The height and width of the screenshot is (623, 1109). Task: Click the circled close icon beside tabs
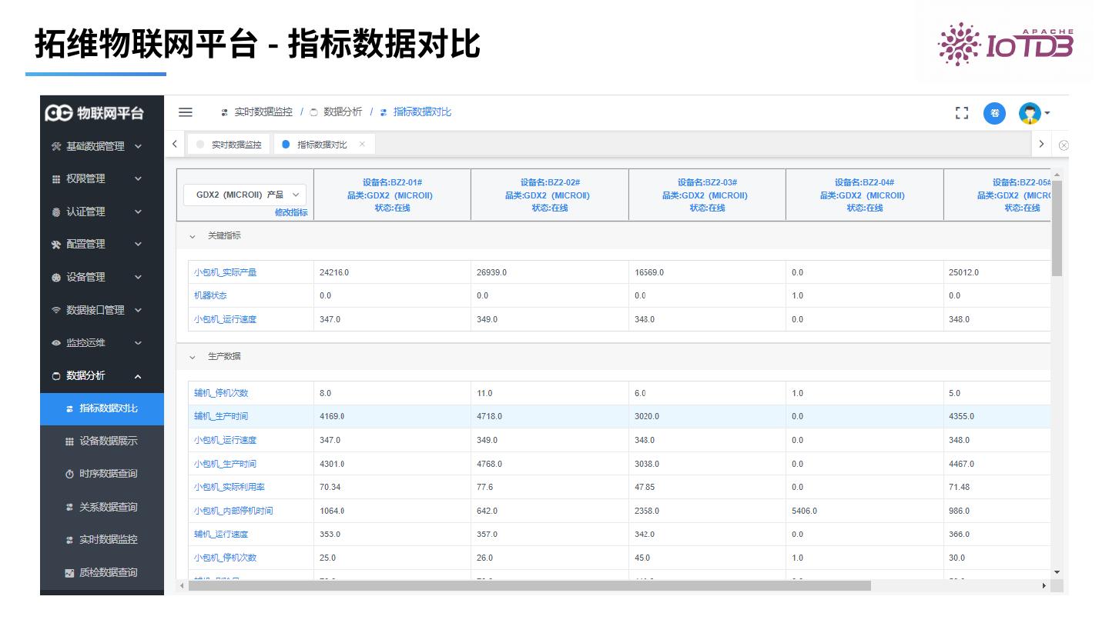(1063, 145)
